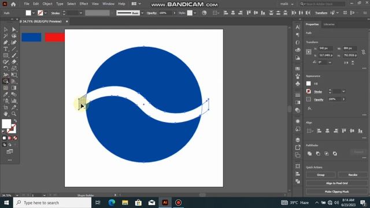Open the Layers panel icon in dock
370x208 pixels.
pos(298,140)
